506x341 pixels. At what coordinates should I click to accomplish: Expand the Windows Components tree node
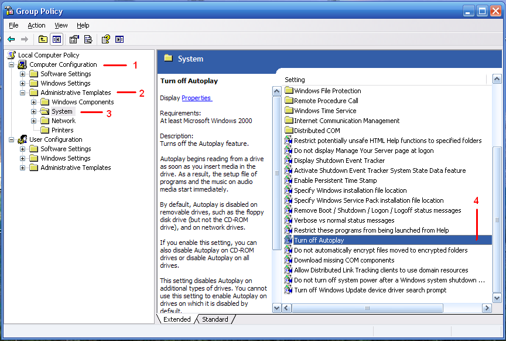34,102
